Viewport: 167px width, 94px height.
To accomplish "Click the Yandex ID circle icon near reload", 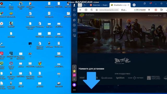I will (x=86, y=10).
